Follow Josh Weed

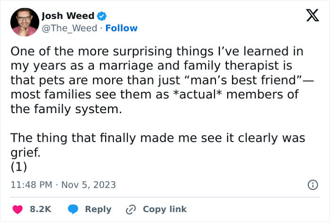[122, 28]
